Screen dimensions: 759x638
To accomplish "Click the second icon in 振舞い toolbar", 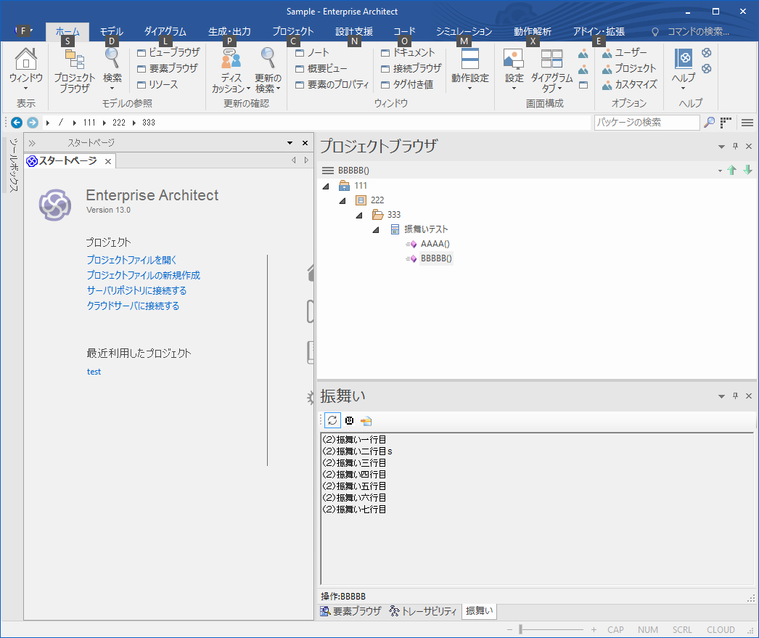I will [x=350, y=420].
